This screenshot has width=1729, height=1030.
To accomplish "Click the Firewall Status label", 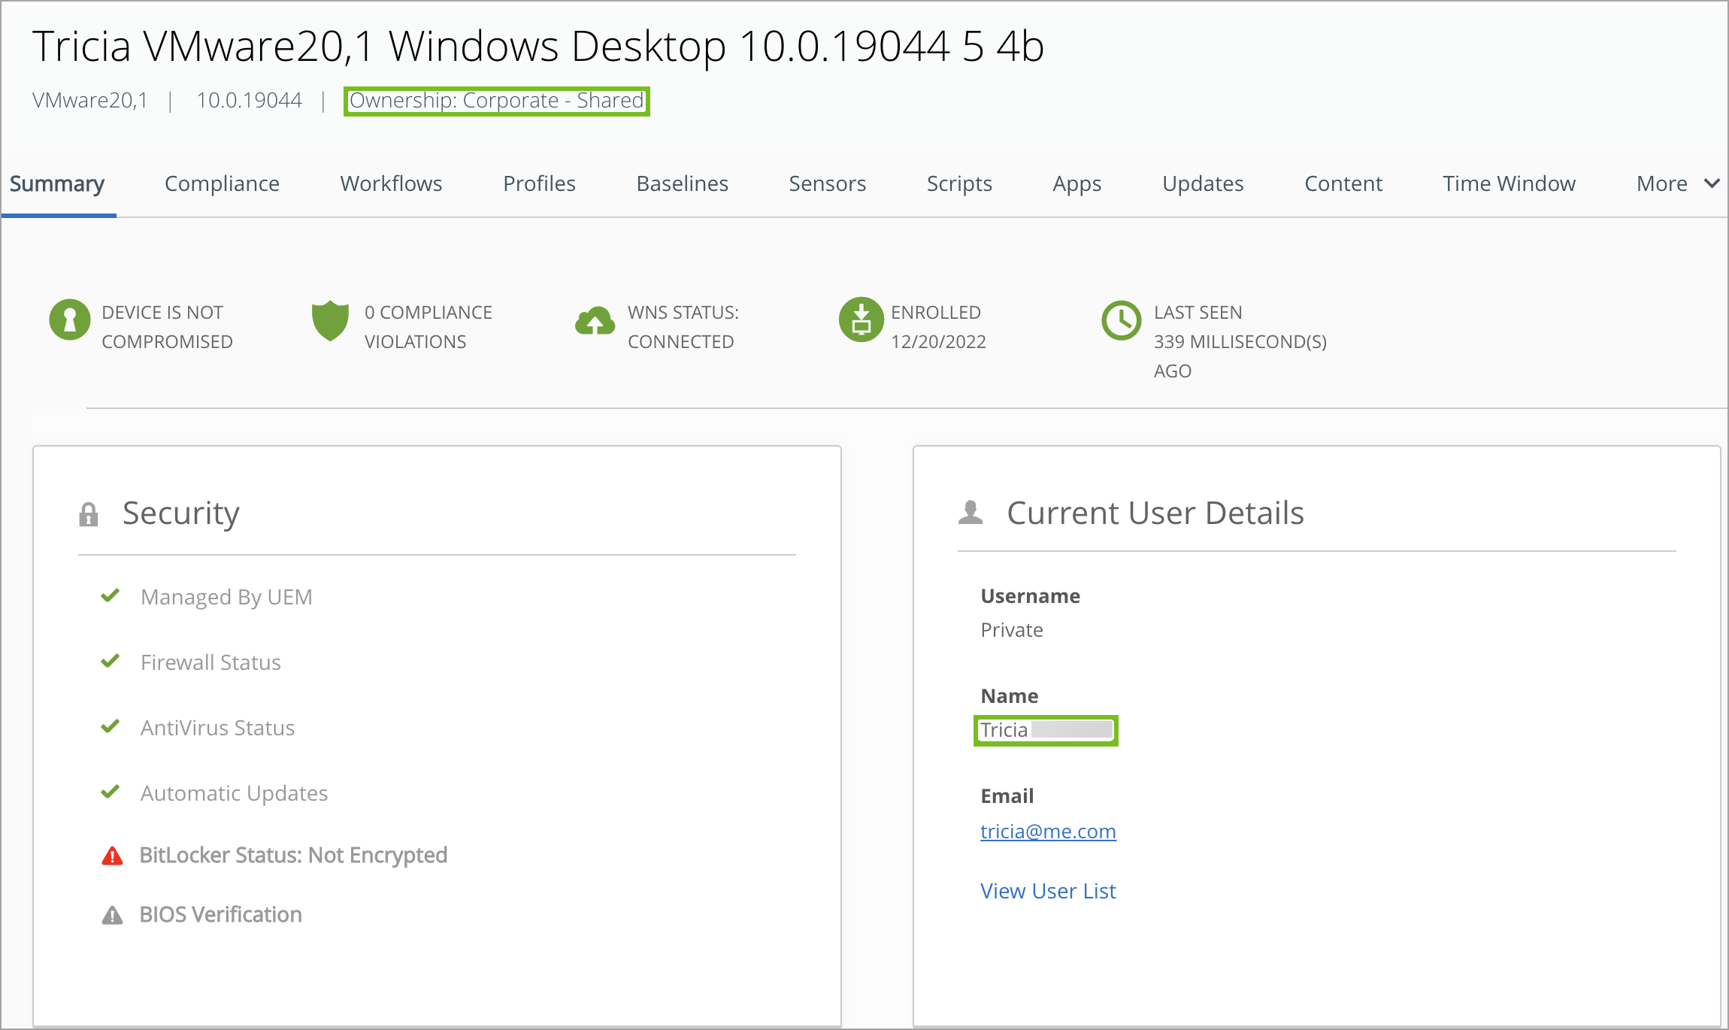I will [x=210, y=662].
